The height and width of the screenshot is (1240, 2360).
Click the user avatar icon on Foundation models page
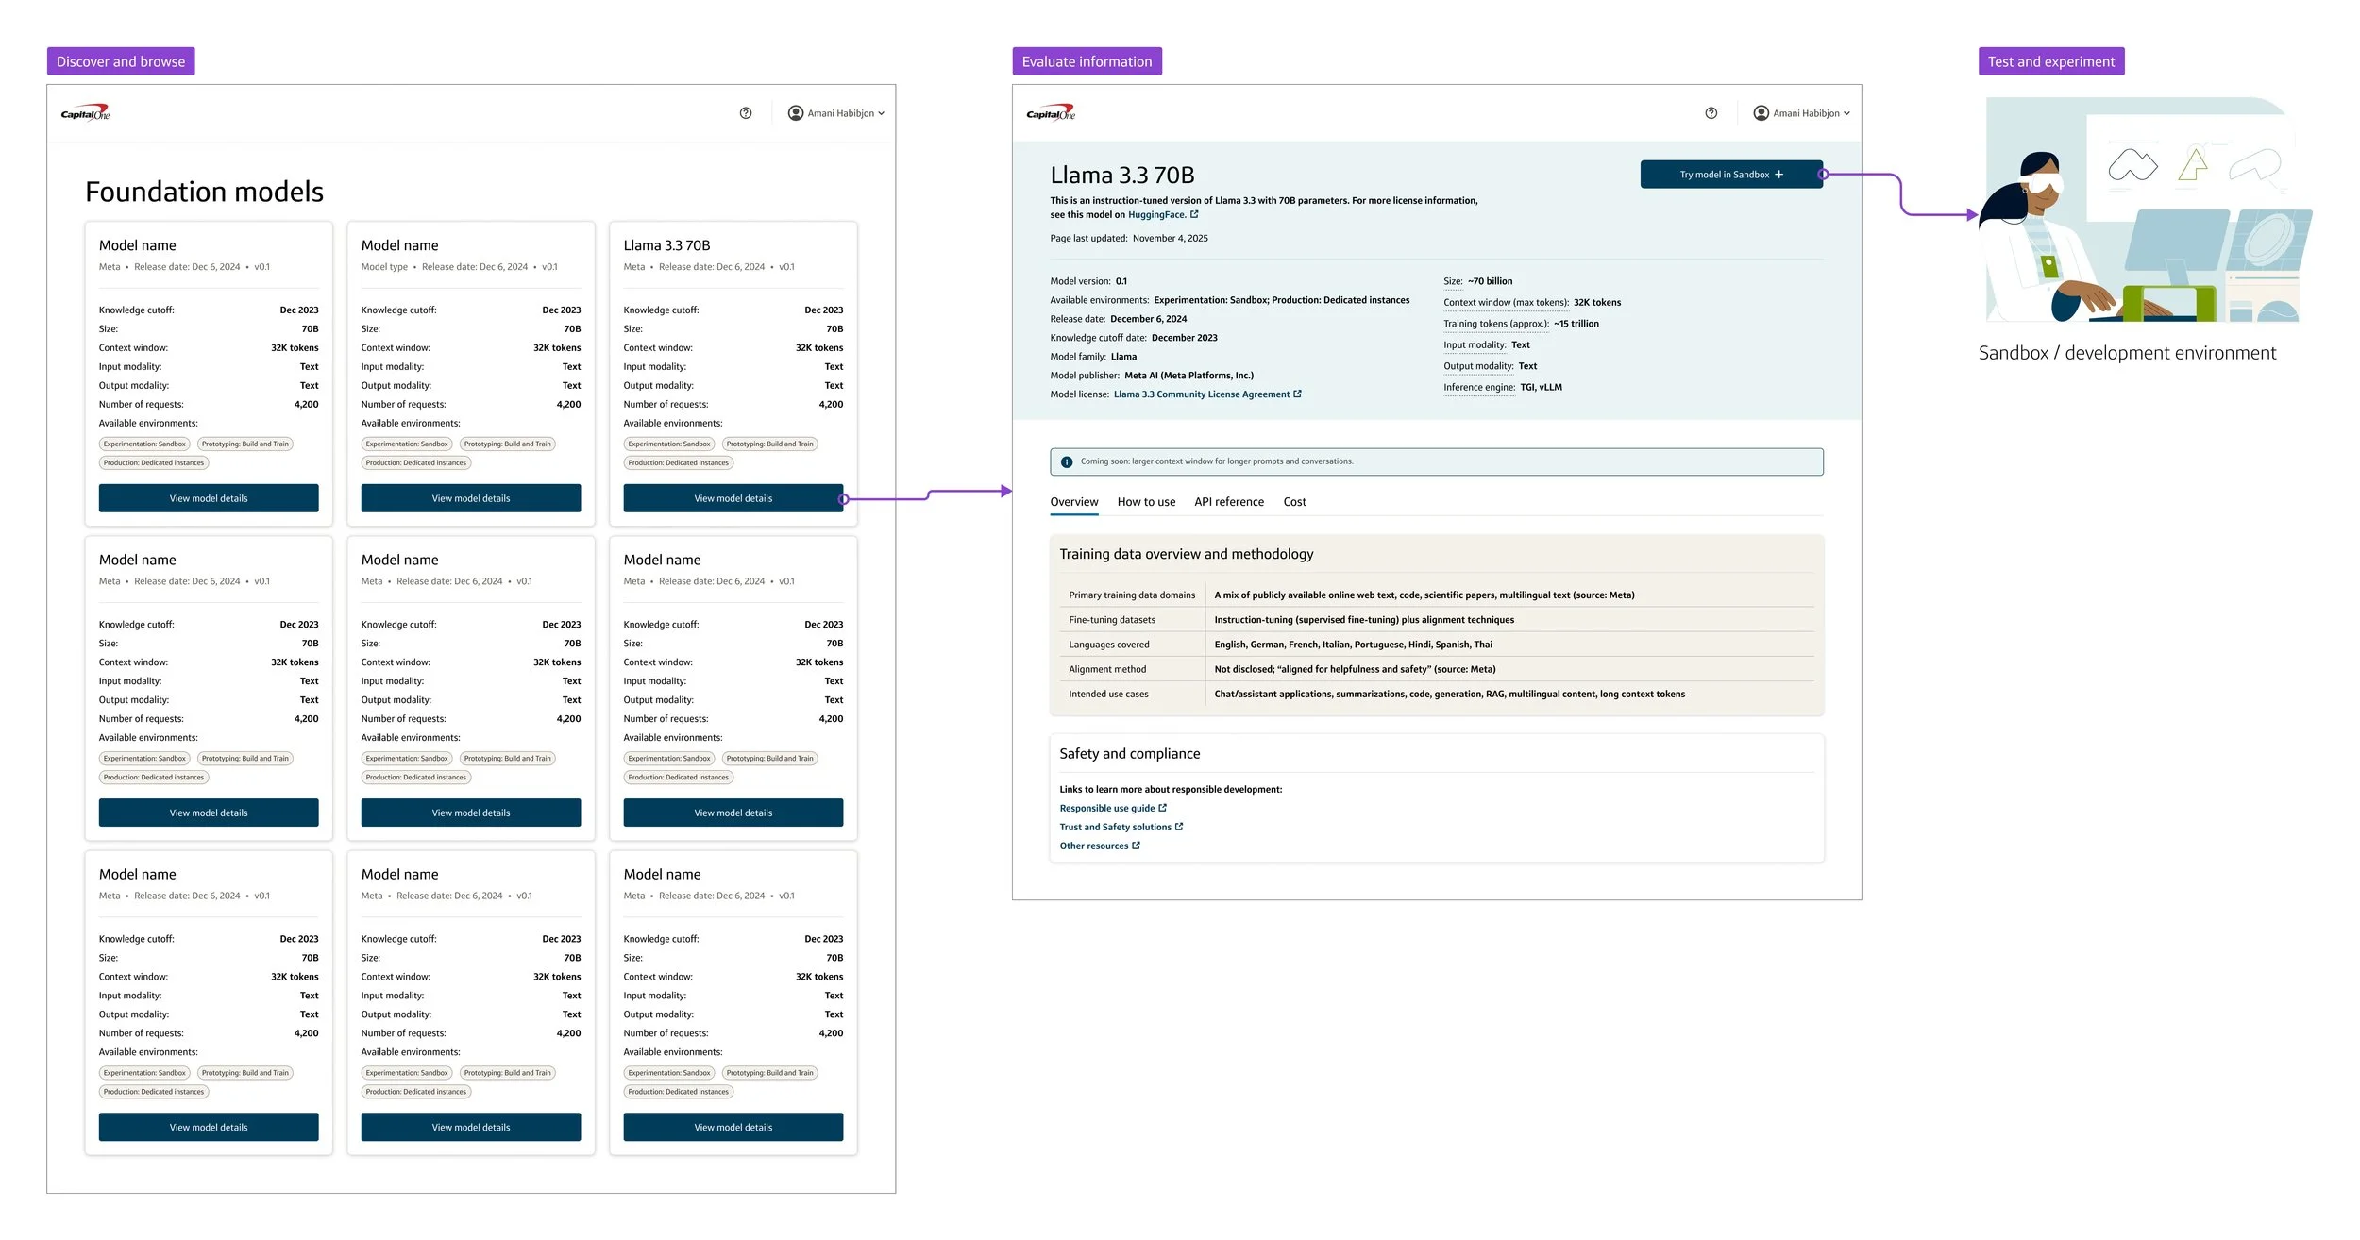[x=796, y=113]
